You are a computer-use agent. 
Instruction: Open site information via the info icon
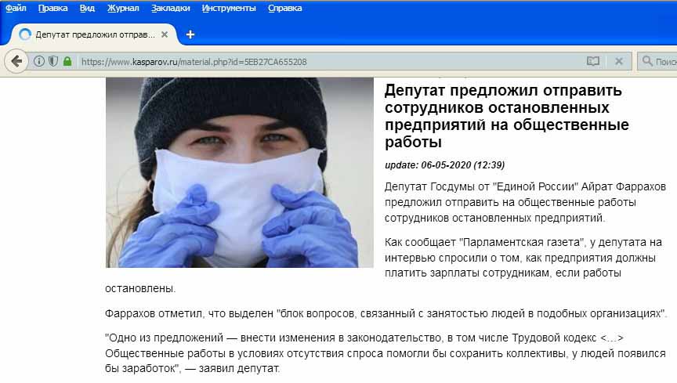click(x=39, y=61)
